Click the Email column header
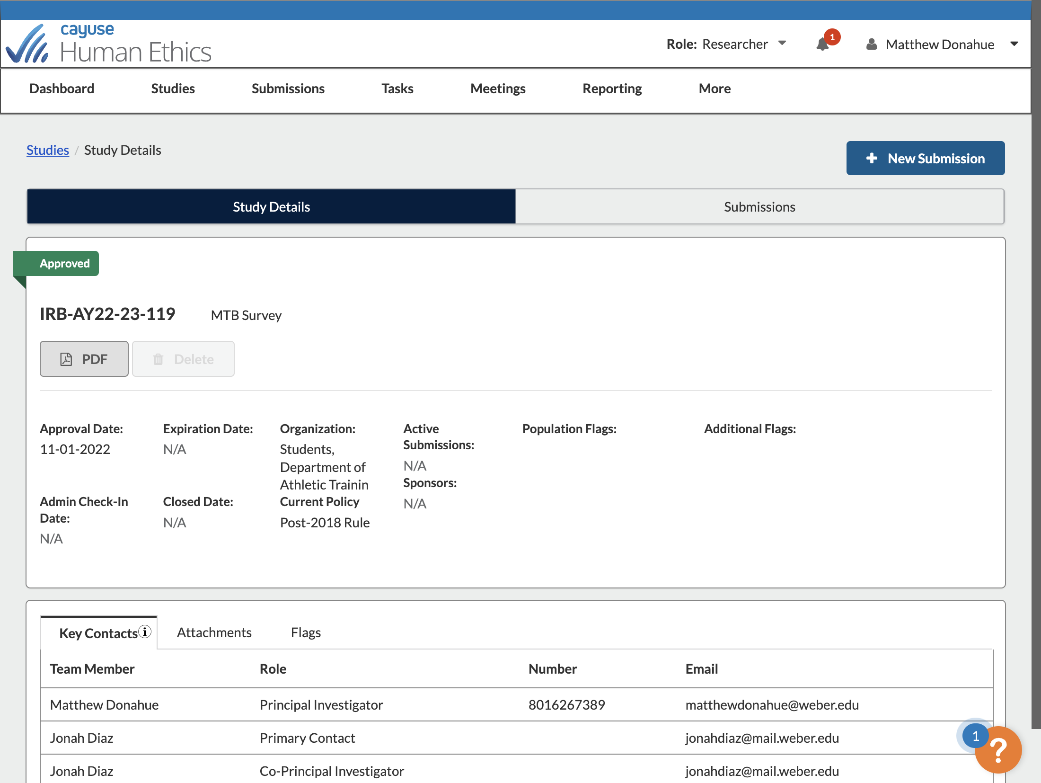The height and width of the screenshot is (783, 1041). tap(702, 668)
